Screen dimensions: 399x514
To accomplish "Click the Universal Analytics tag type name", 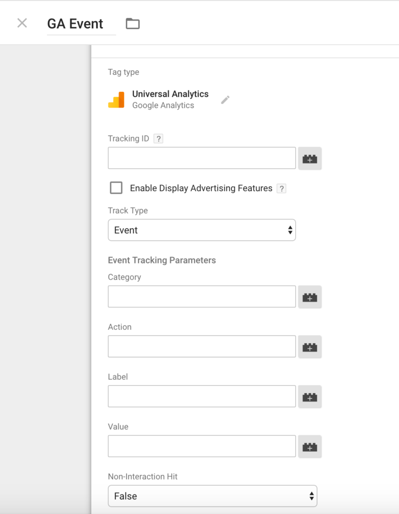I will click(170, 94).
